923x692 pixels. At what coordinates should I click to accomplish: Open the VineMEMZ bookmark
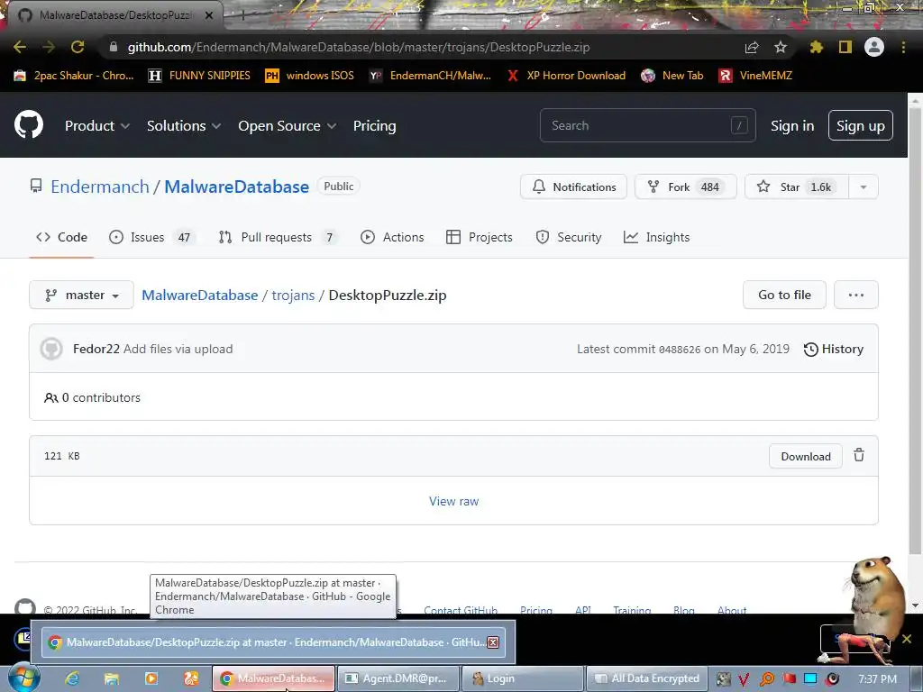pyautogui.click(x=756, y=76)
